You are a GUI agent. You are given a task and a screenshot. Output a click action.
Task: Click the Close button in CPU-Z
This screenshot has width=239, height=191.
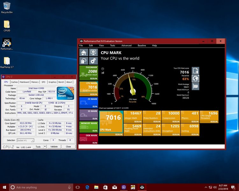coord(68,147)
